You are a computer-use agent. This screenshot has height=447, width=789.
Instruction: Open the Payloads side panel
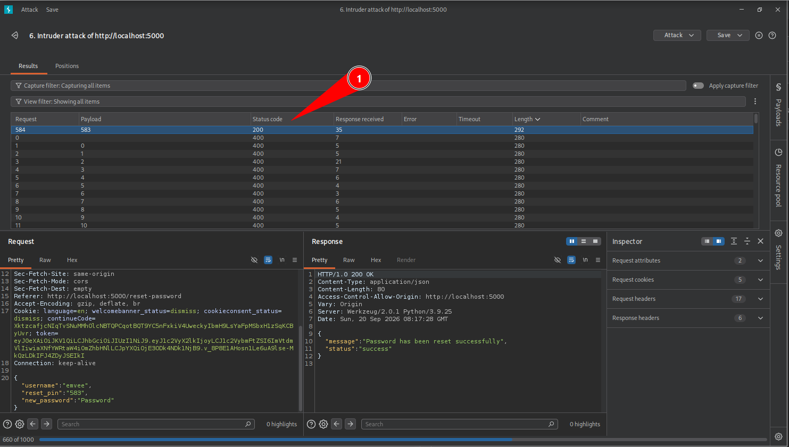[x=778, y=105]
